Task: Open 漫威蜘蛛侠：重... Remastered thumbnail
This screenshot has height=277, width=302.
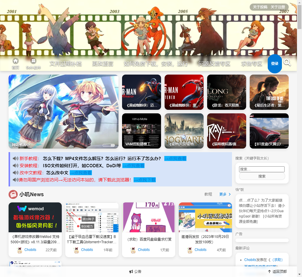Action: (184, 92)
